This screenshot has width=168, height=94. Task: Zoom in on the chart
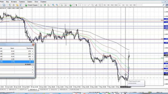[x=53, y=5]
